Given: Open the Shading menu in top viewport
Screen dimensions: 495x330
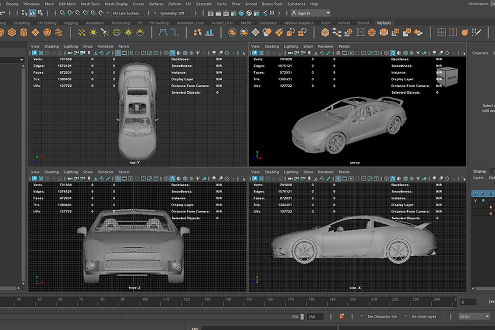Looking at the screenshot, I should (x=52, y=46).
